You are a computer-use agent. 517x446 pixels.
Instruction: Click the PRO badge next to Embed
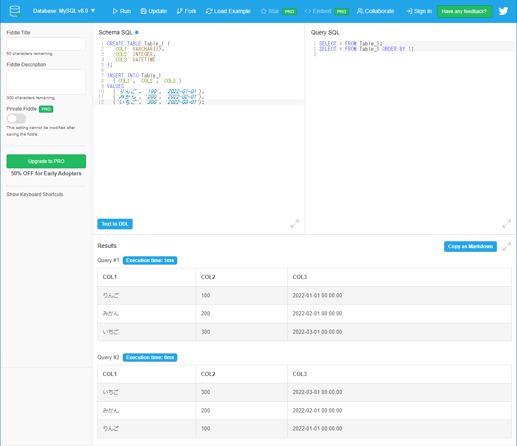(341, 11)
